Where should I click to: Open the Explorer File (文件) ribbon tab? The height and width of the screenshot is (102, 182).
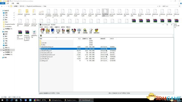click(3, 3)
